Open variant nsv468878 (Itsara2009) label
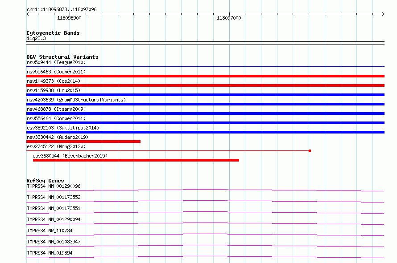The height and width of the screenshot is (263, 397). tap(56, 109)
